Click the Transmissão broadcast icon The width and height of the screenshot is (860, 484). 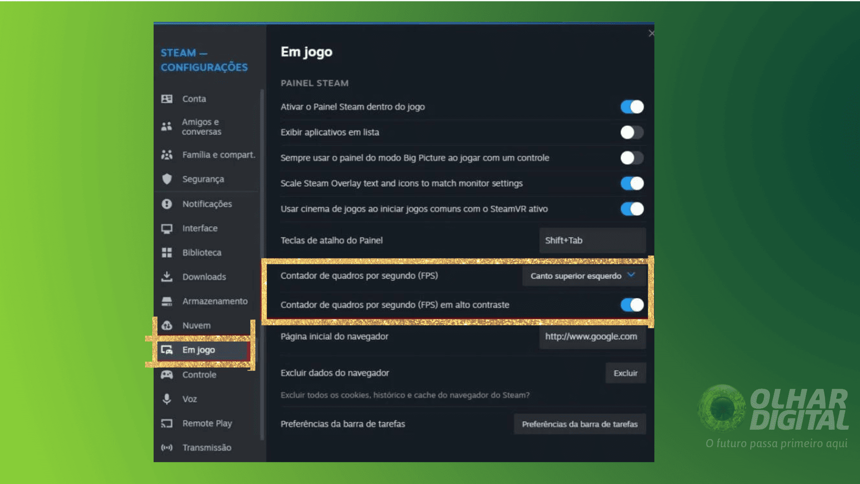[167, 448]
